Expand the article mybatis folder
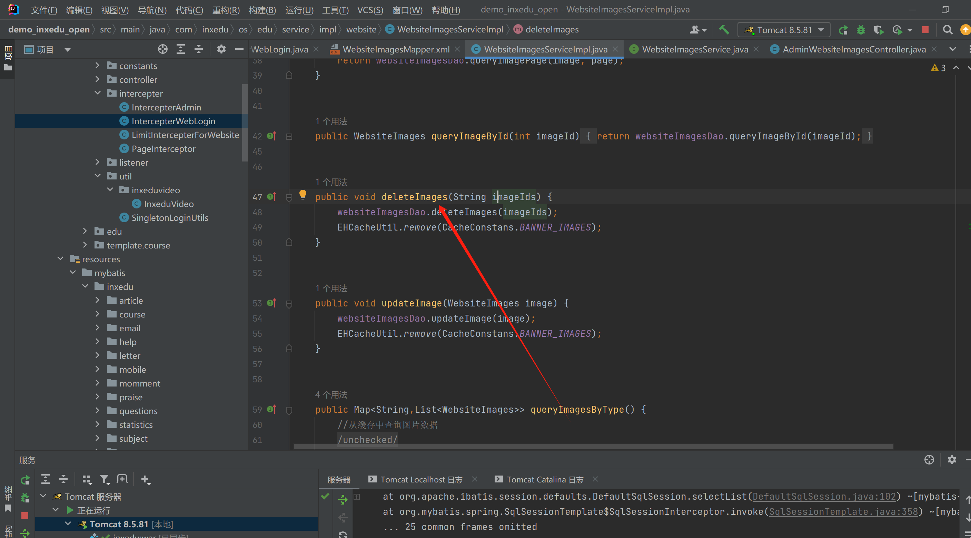 pyautogui.click(x=97, y=300)
